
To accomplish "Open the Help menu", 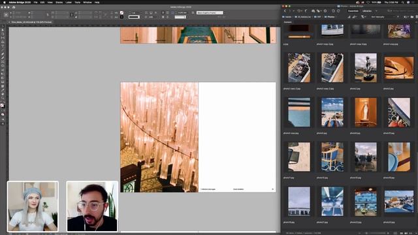I will tap(97, 2).
